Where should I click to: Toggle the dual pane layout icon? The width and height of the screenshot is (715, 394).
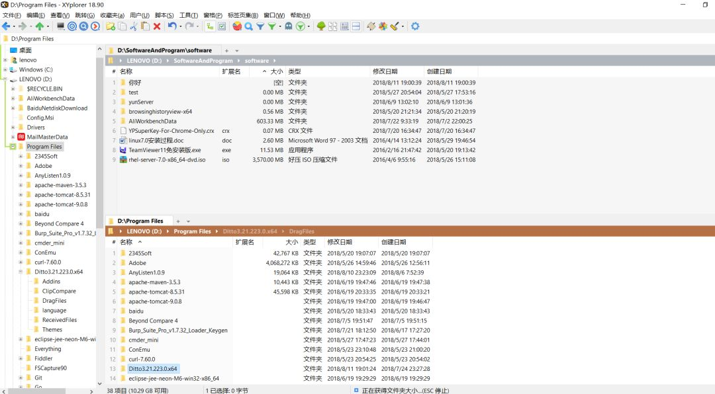click(356, 26)
